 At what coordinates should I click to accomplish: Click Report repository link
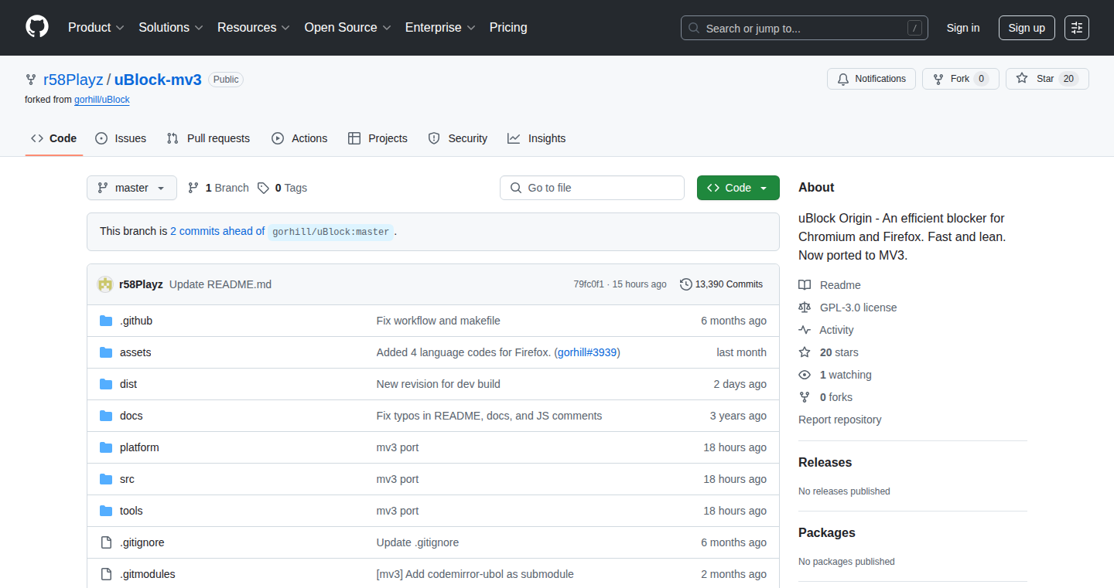point(839,420)
